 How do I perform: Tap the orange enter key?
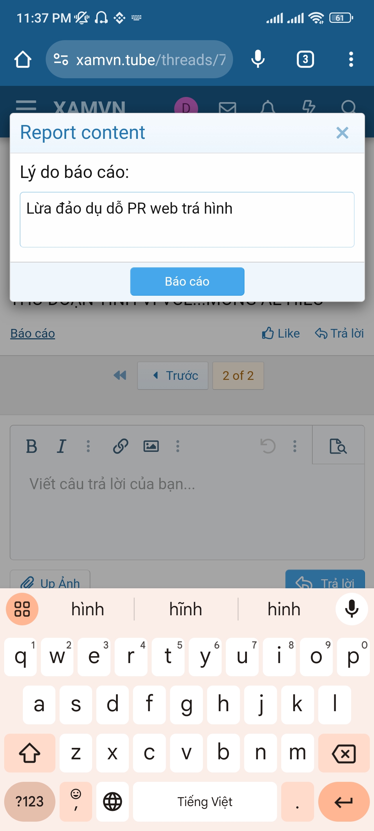[344, 802]
